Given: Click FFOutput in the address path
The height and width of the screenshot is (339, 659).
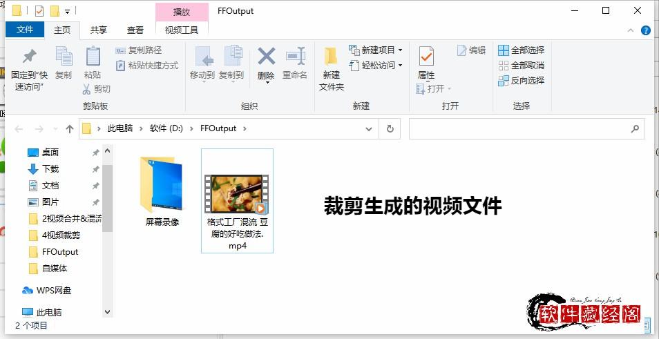Looking at the screenshot, I should coord(218,128).
